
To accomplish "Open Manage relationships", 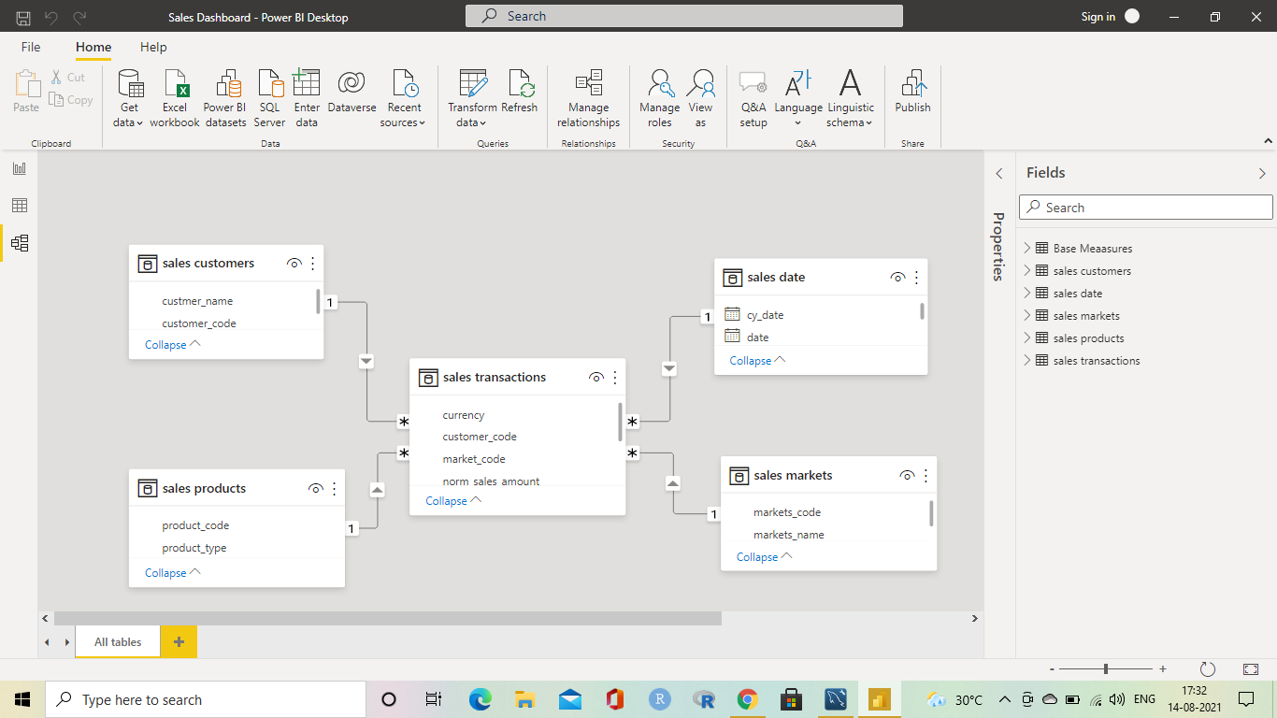I will coord(588,97).
